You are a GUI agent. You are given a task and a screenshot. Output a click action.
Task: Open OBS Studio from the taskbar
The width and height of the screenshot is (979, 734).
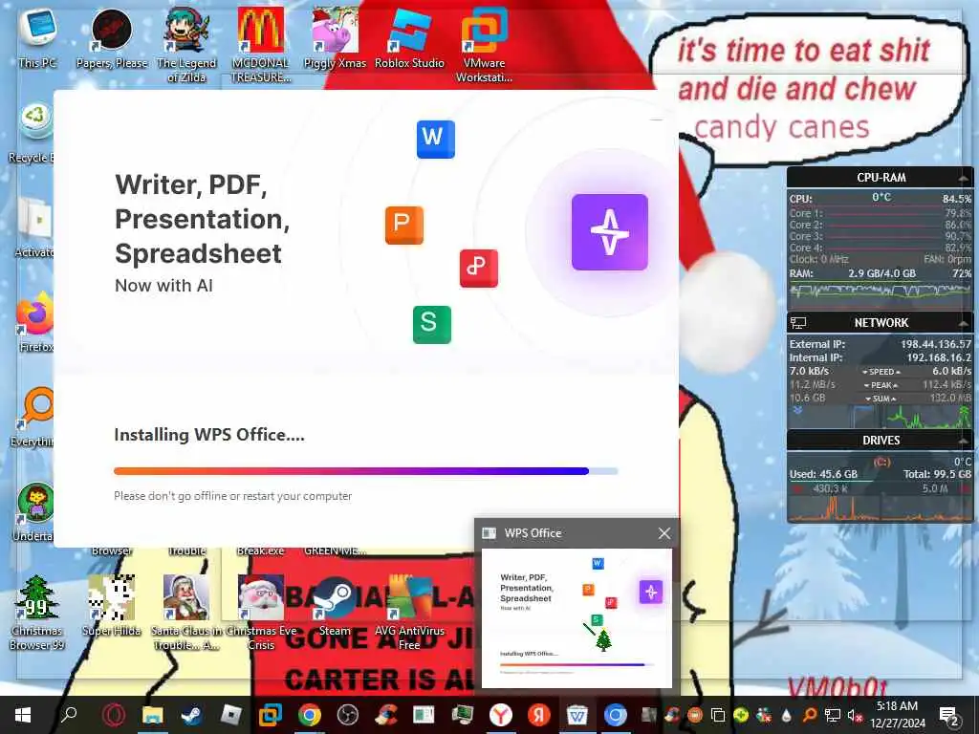348,715
